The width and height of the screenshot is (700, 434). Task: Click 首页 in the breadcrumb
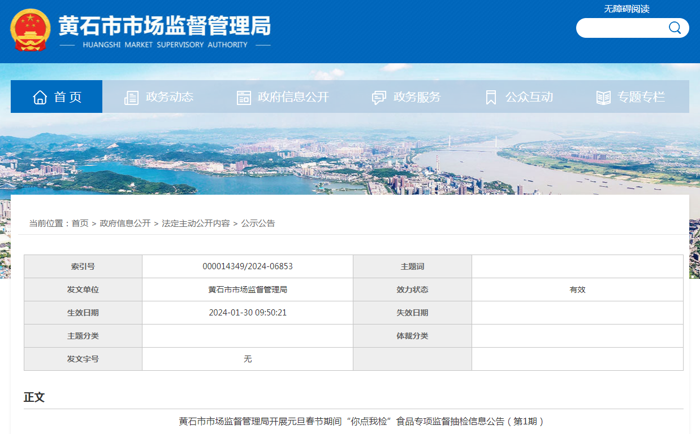[x=80, y=223]
